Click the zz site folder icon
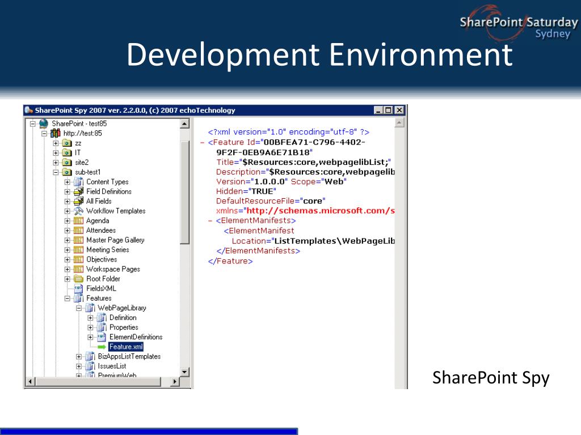The image size is (581, 435). tap(67, 143)
